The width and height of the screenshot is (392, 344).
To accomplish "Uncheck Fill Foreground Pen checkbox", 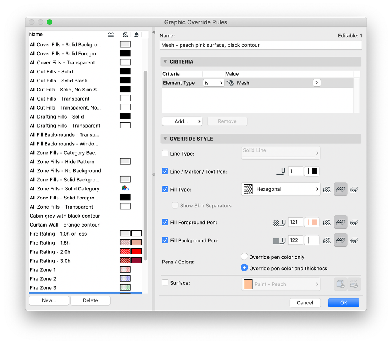I will coord(165,222).
